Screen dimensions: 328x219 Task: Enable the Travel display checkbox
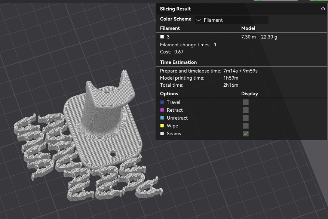point(246,102)
